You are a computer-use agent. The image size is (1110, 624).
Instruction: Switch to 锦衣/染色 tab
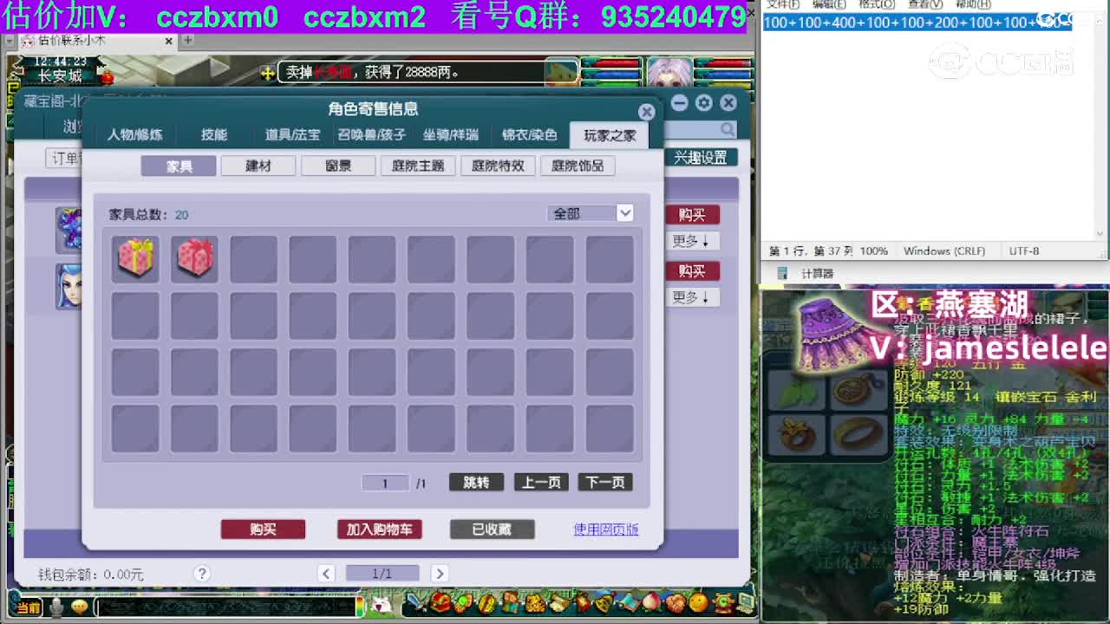529,135
